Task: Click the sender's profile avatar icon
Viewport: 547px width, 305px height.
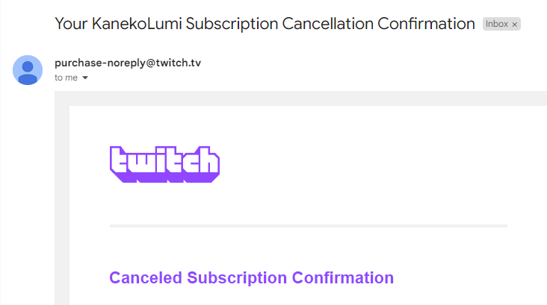Action: click(28, 70)
